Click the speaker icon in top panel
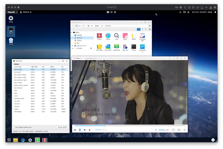223x149 pixels. tap(188, 12)
